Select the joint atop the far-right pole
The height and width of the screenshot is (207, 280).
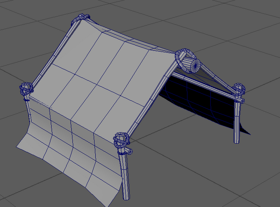point(239,89)
